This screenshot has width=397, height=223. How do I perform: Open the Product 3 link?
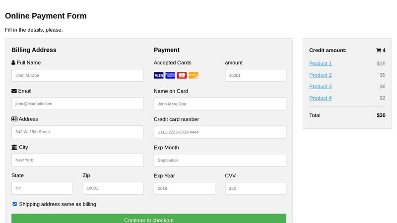320,87
